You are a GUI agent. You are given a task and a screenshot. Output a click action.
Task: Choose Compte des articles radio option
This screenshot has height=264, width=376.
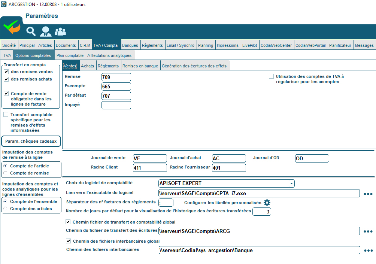click(6, 209)
